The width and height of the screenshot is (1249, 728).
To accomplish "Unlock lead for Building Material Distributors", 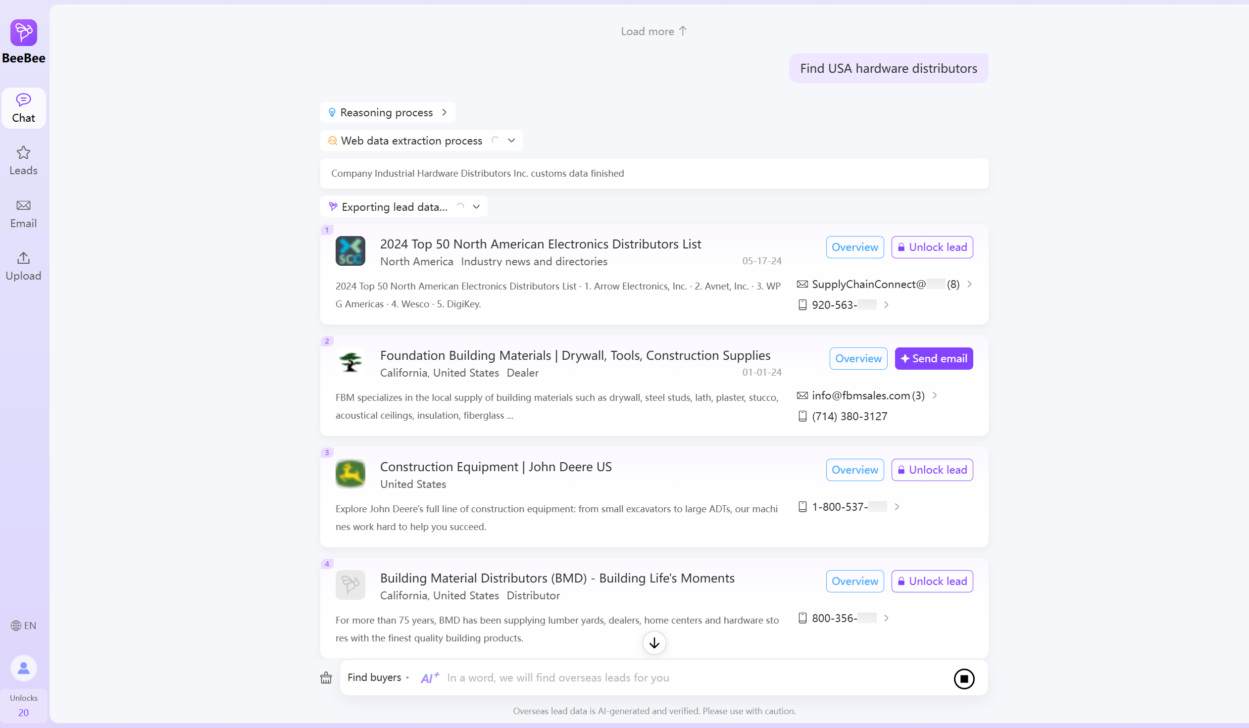I will [x=932, y=582].
